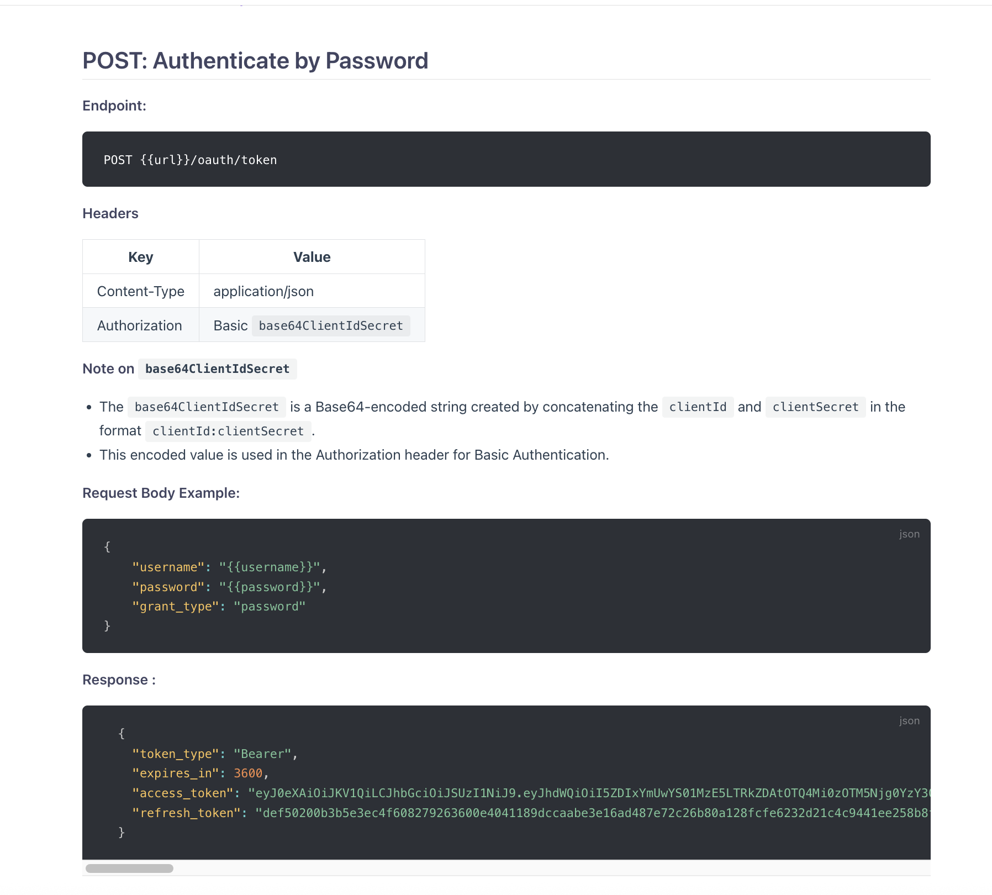992x895 pixels.
Task: Click the POST Authenticate by Password heading
Action: pyautogui.click(x=255, y=61)
